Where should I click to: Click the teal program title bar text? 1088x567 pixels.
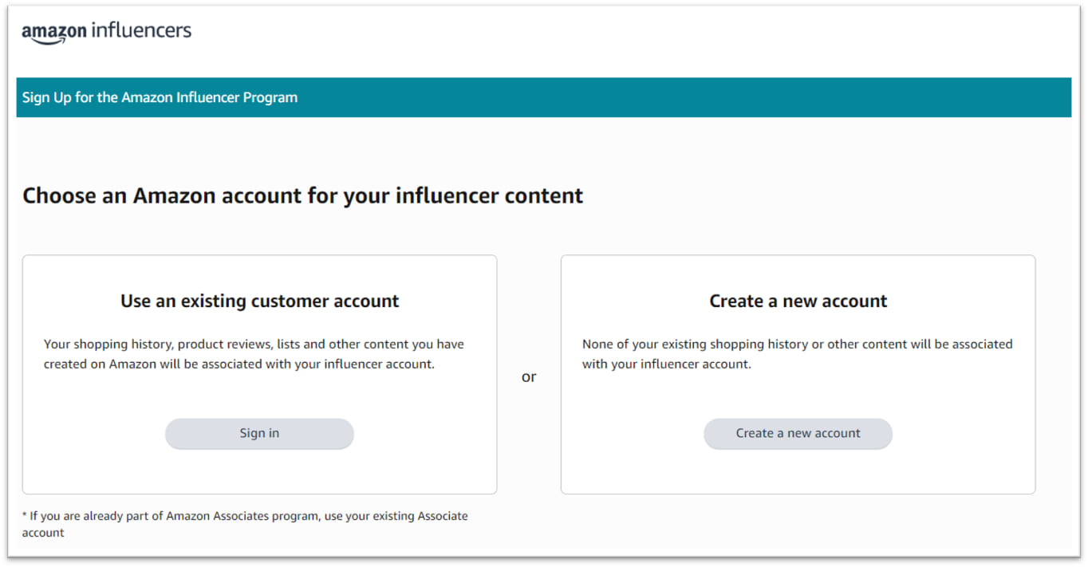tap(160, 96)
